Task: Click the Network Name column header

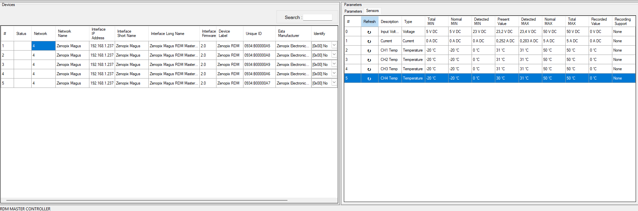Action: pos(72,34)
